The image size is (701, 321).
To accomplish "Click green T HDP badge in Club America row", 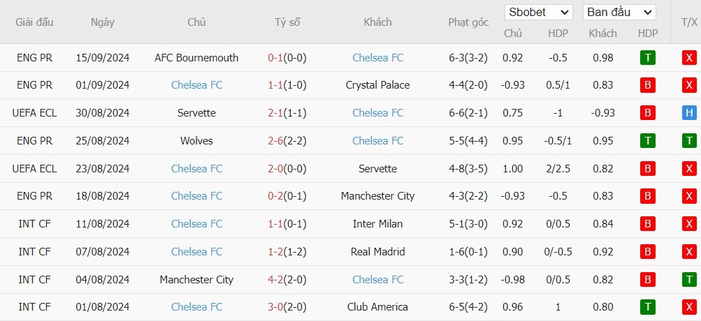I will (647, 307).
